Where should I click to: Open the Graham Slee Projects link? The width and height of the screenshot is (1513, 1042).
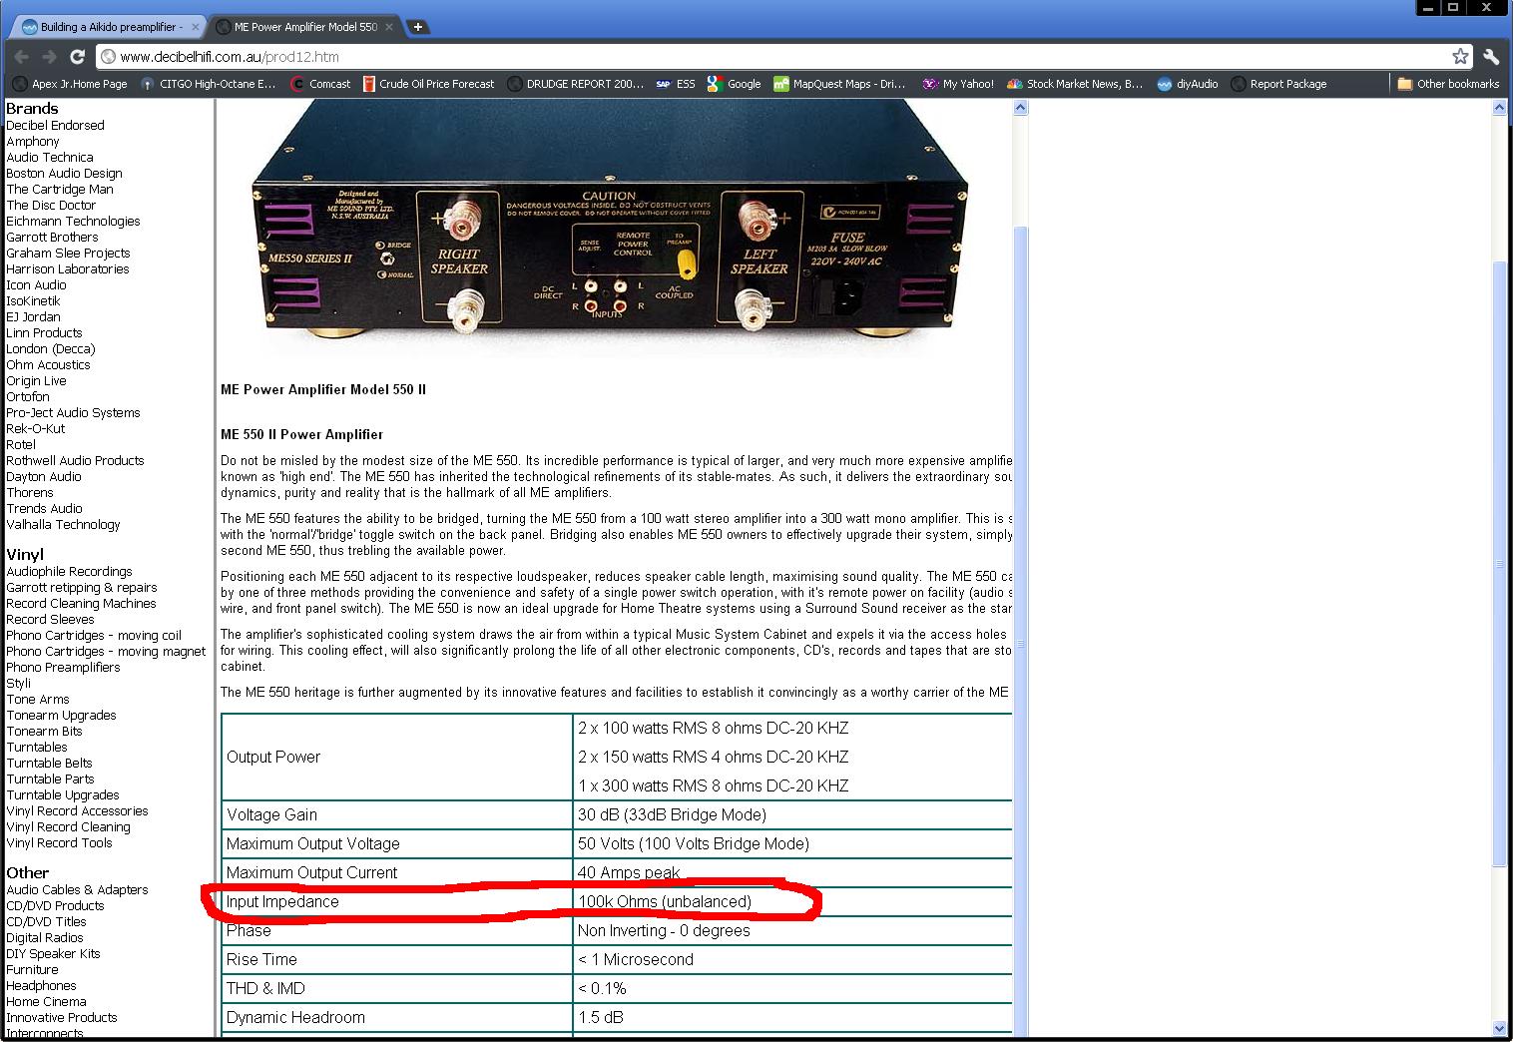[x=68, y=253]
